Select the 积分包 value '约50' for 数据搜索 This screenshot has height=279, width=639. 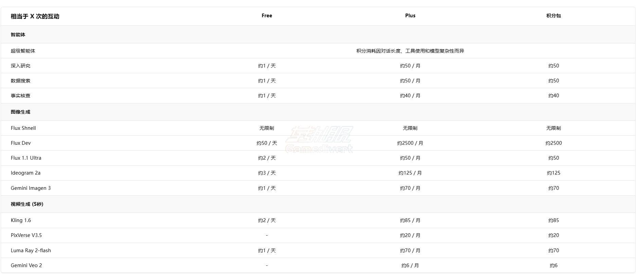tap(553, 81)
